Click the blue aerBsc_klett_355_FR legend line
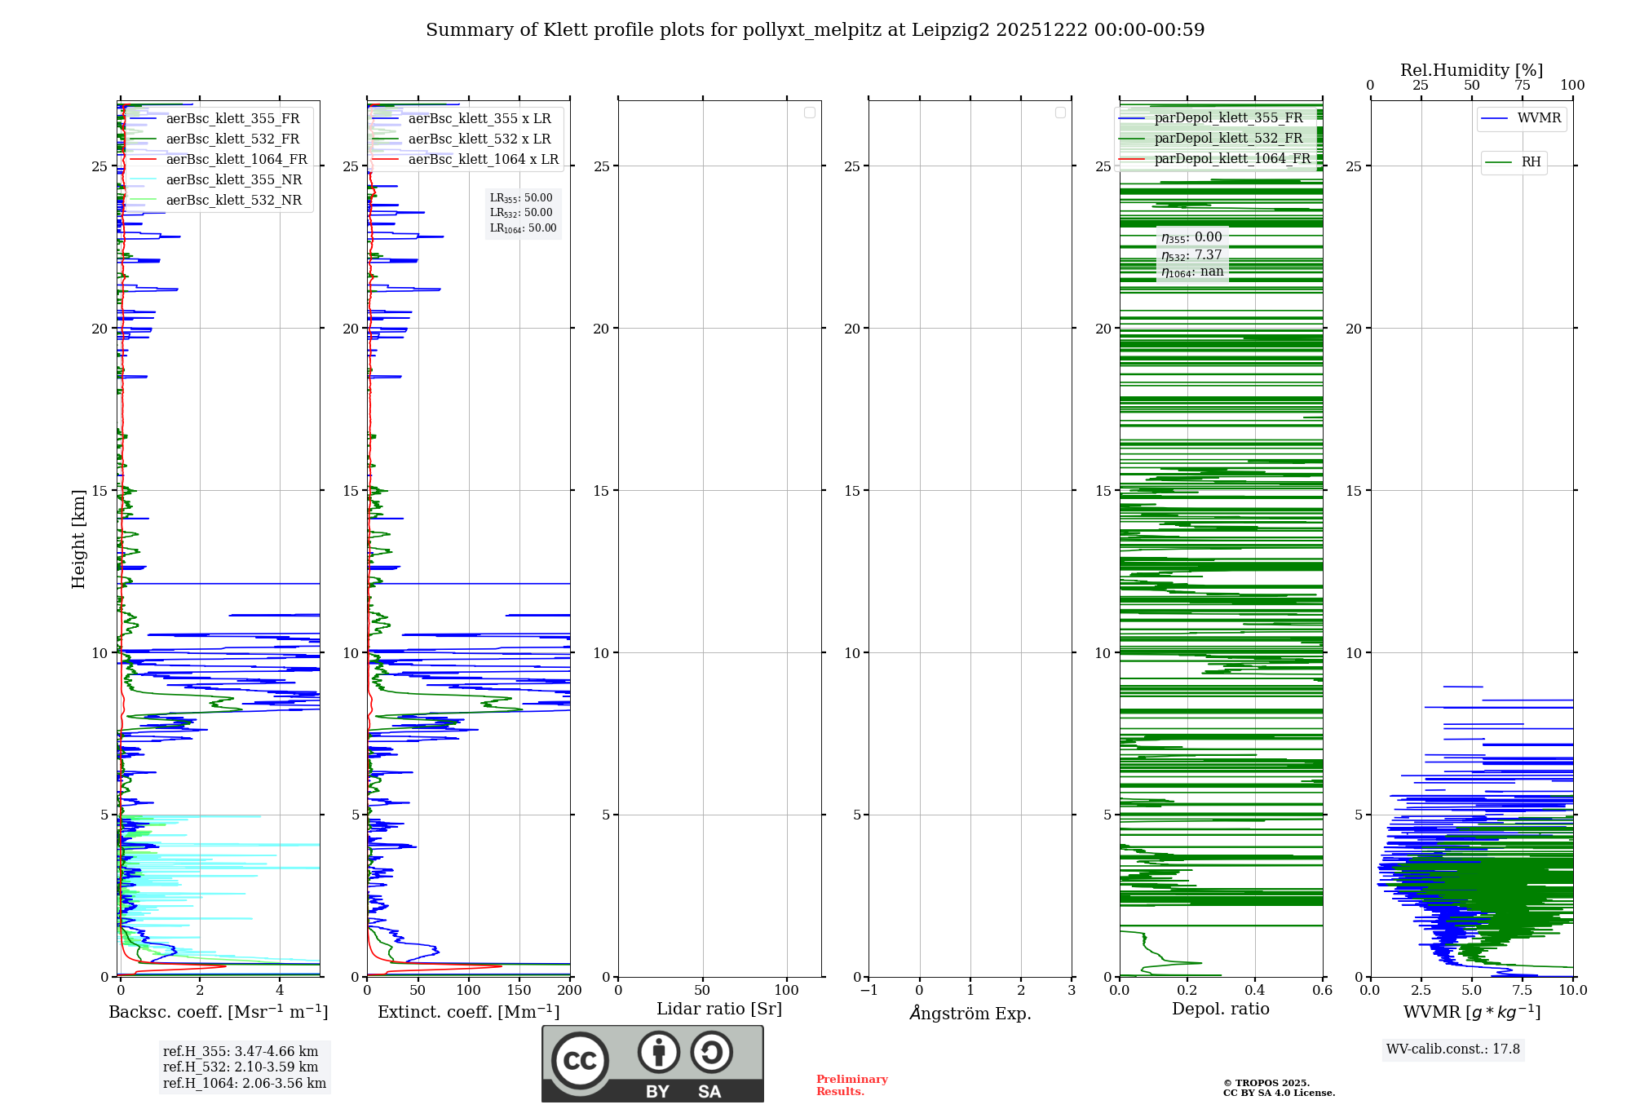The height and width of the screenshot is (1109, 1631). (x=144, y=119)
